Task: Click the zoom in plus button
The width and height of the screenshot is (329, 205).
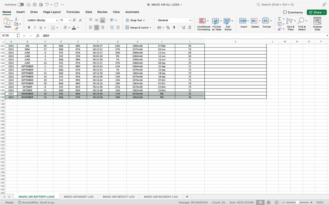Action: pyautogui.click(x=311, y=202)
